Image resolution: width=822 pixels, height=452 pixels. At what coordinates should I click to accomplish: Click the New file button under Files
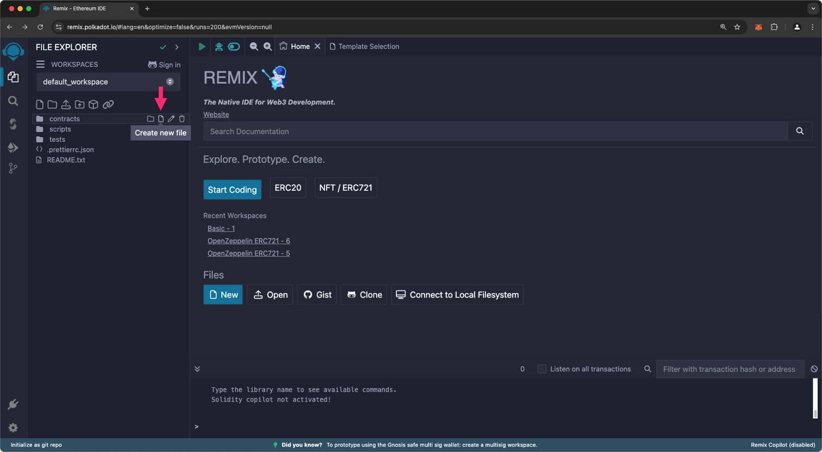pyautogui.click(x=223, y=294)
